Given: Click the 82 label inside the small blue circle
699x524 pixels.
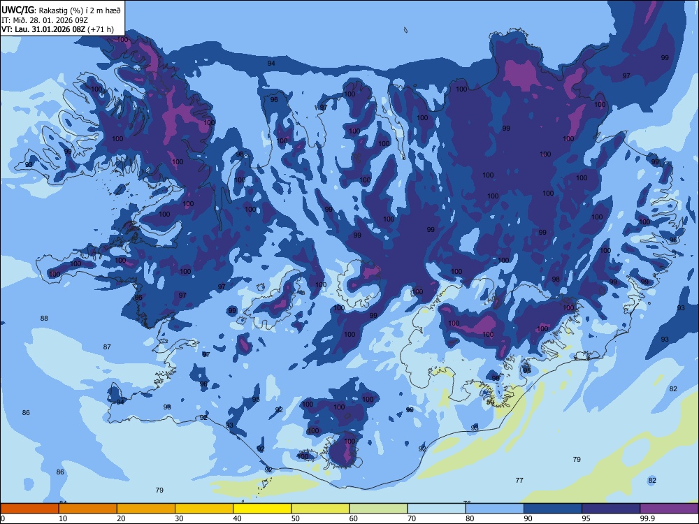Looking at the screenshot, I should (652, 481).
